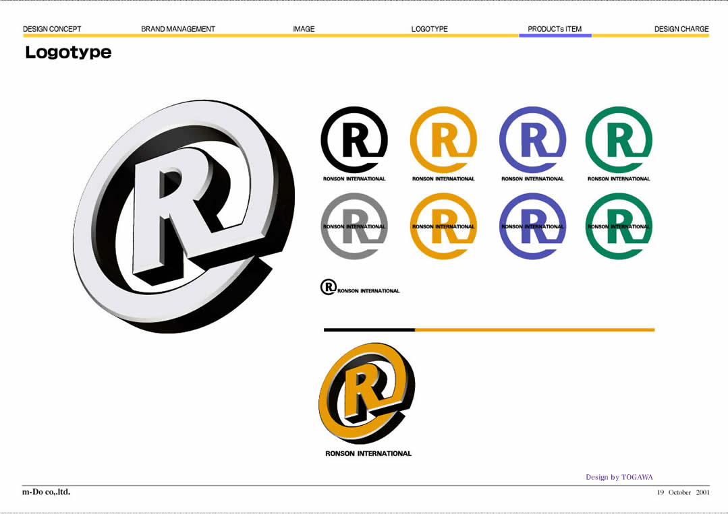The image size is (728, 514).
Task: Navigate to DESIGN CHARGE tab
Action: point(681,29)
